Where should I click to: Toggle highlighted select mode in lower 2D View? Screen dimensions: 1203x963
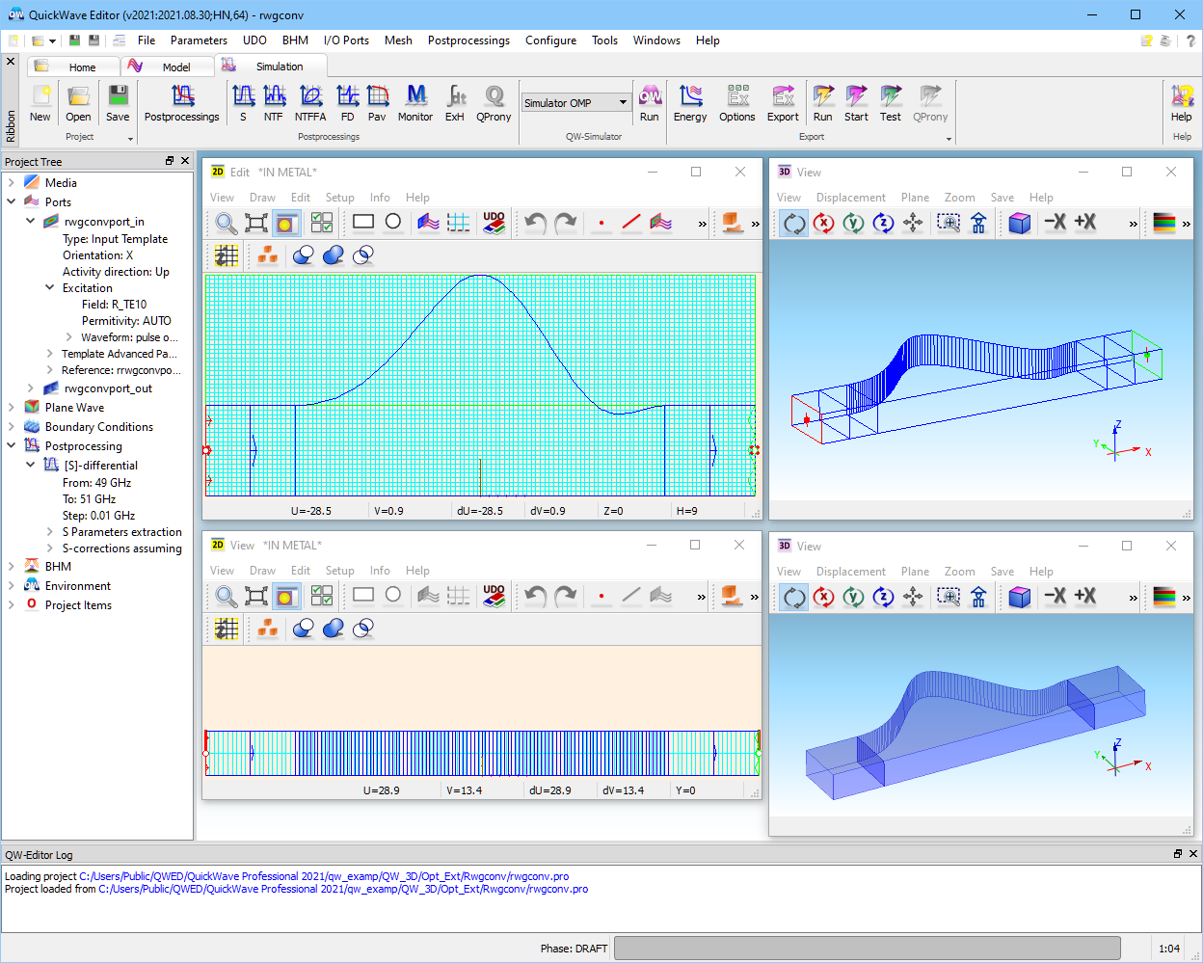click(285, 596)
